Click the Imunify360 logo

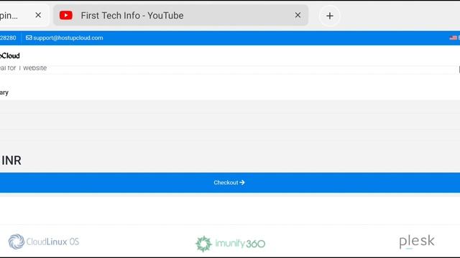pyautogui.click(x=230, y=244)
